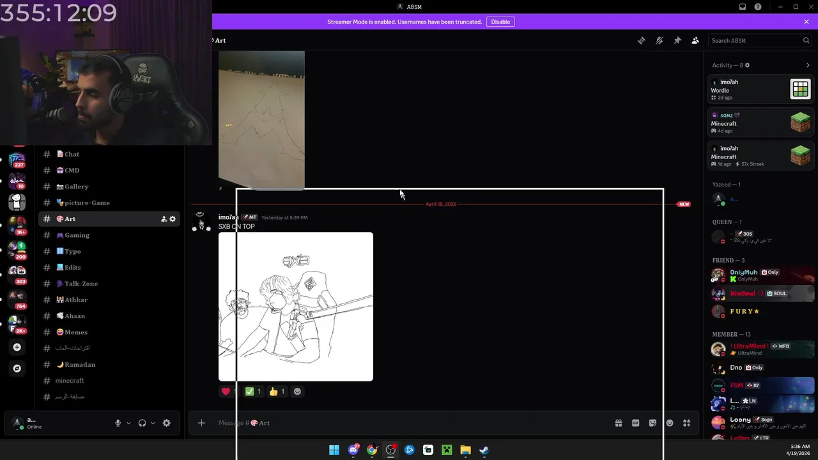Screen dimensions: 818x460
Task: Toggle the thumbs up reaction
Action: coord(277,392)
